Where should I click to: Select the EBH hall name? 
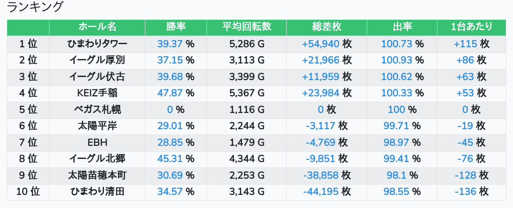tap(97, 142)
